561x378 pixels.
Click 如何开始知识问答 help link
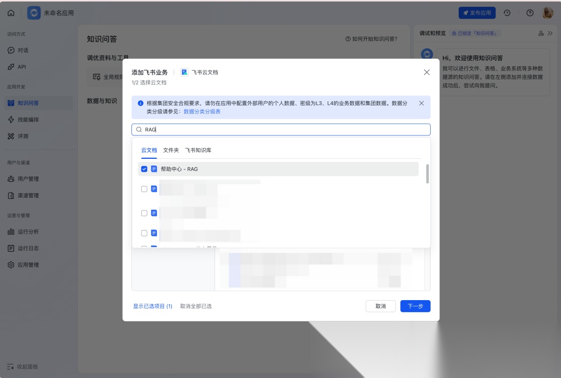[371, 39]
